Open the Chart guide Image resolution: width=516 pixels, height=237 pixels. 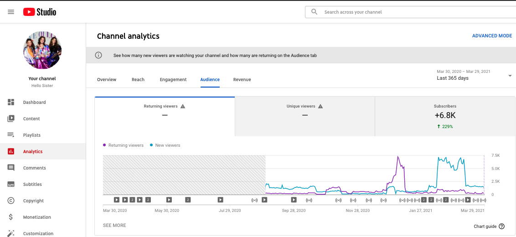pos(489,226)
